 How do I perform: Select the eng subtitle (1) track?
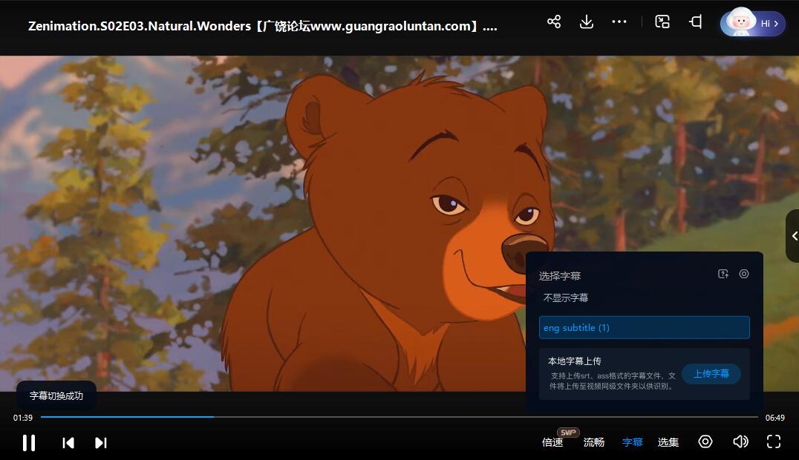coord(644,327)
